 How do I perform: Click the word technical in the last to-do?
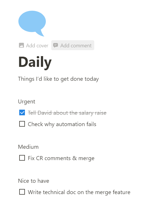point(54,192)
